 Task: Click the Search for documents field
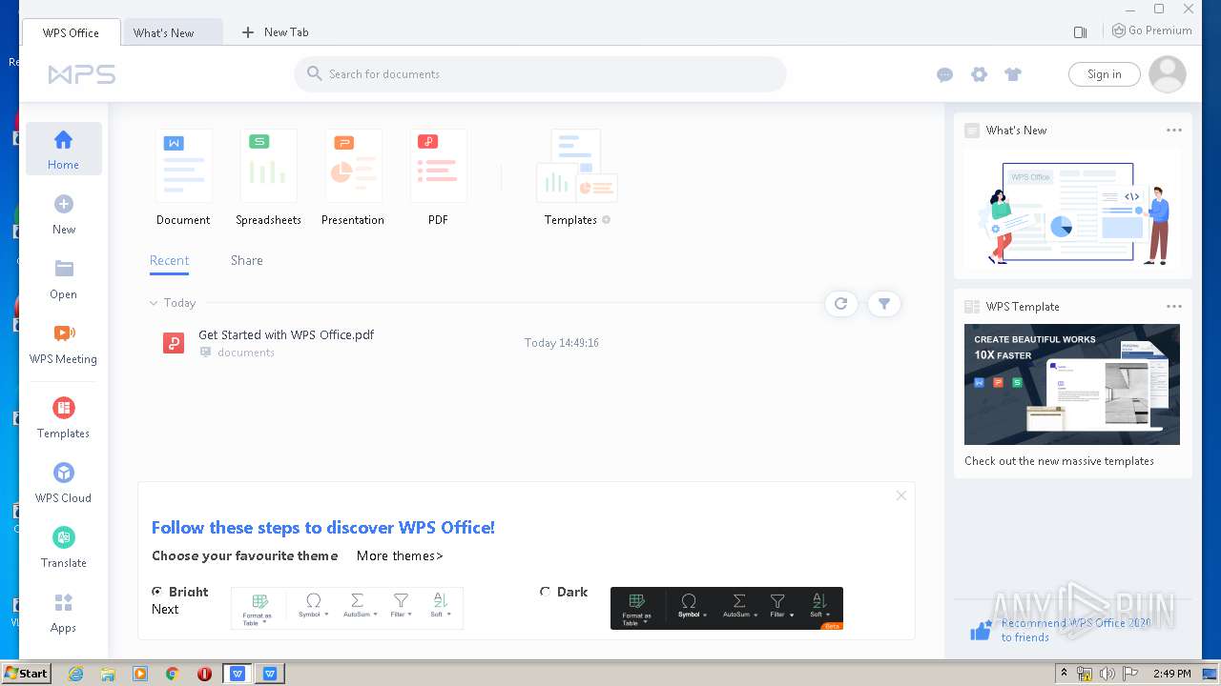[540, 74]
